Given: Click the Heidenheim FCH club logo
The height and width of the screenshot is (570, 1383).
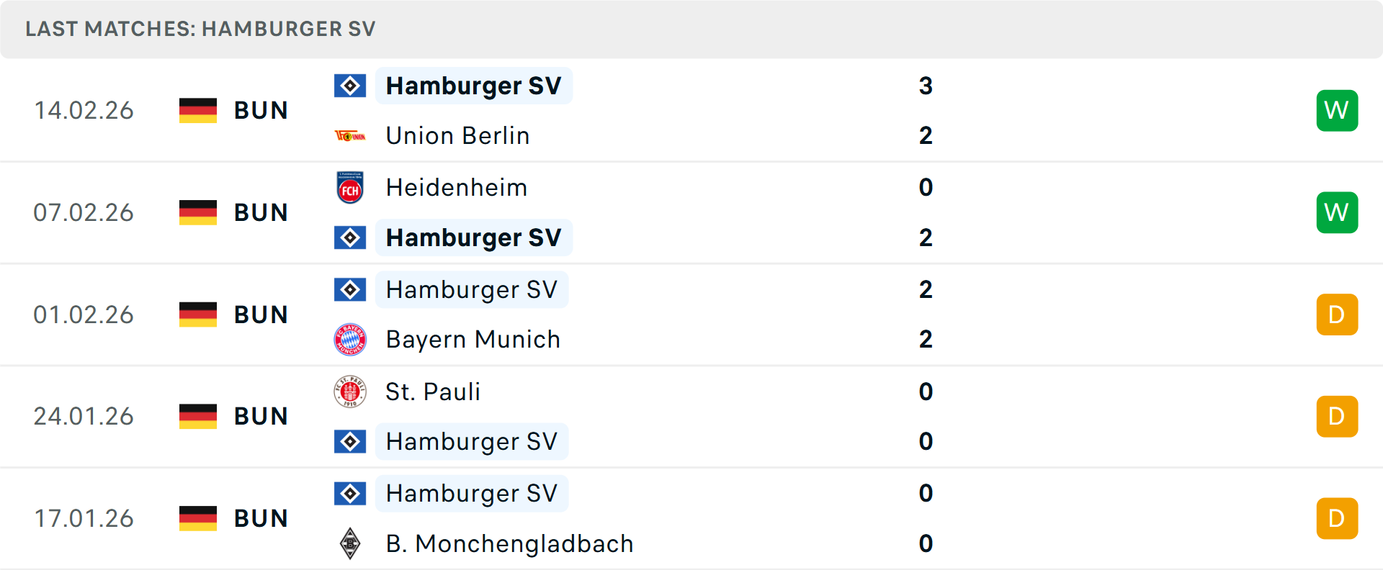Looking at the screenshot, I should tap(350, 188).
